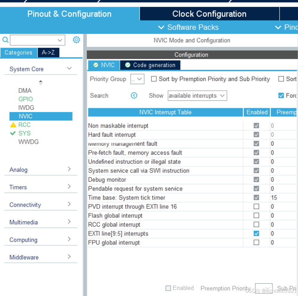Expand the Middleware category
This screenshot has width=298, height=296.
(41, 257)
